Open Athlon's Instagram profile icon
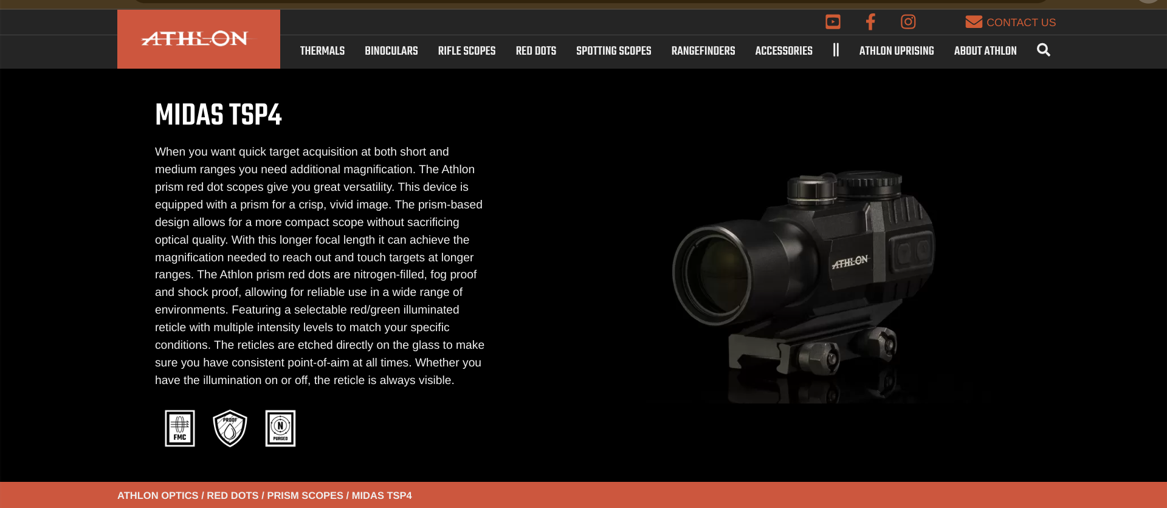Viewport: 1167px width, 508px height. tap(908, 22)
